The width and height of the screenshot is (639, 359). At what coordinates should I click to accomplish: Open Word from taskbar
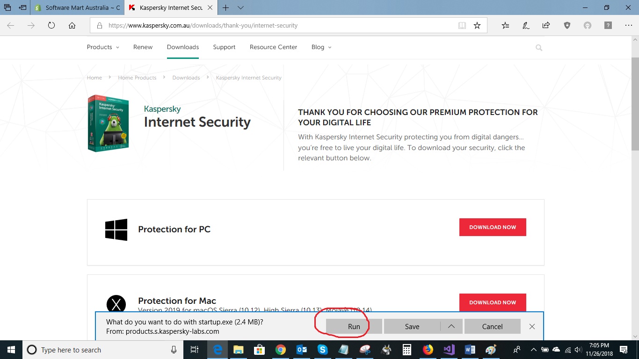pos(470,350)
